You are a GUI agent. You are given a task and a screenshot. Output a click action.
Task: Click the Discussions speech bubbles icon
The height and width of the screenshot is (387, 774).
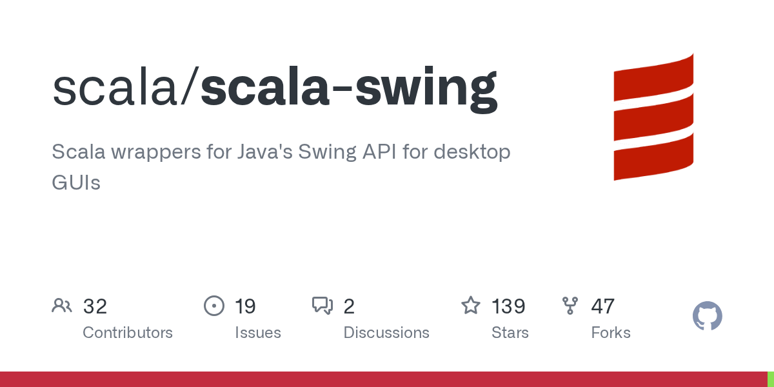322,306
